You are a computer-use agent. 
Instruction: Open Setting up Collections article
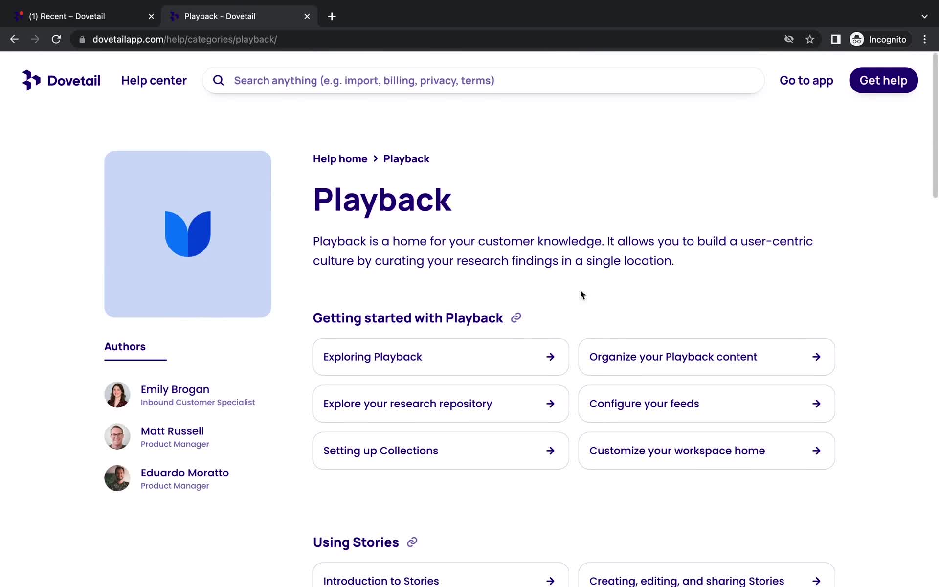pyautogui.click(x=441, y=451)
